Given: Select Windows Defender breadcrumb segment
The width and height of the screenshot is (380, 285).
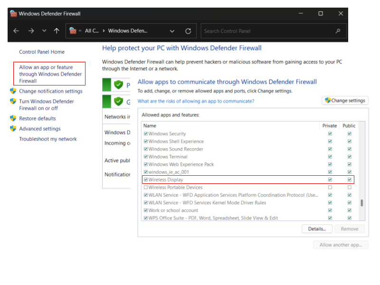Looking at the screenshot, I should coord(127,31).
